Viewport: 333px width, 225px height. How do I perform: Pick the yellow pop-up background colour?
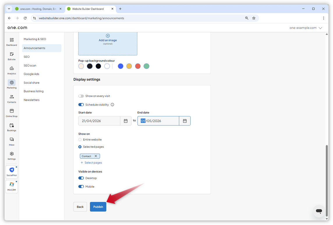pos(129,66)
